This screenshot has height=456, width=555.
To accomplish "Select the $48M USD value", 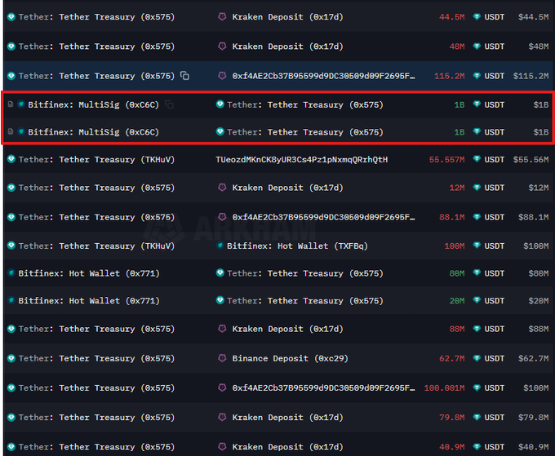I will point(539,46).
